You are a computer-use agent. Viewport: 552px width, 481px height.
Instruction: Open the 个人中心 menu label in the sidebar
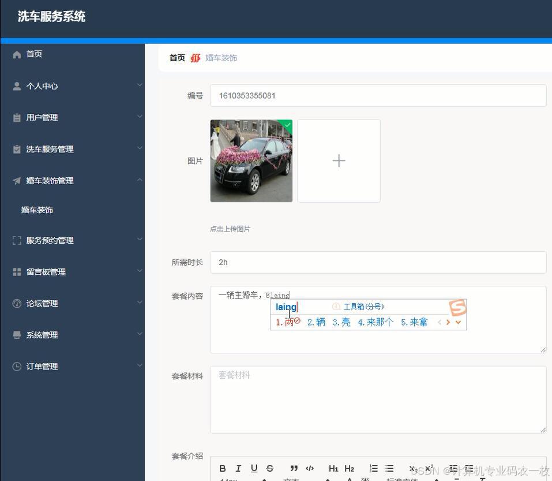(x=42, y=87)
